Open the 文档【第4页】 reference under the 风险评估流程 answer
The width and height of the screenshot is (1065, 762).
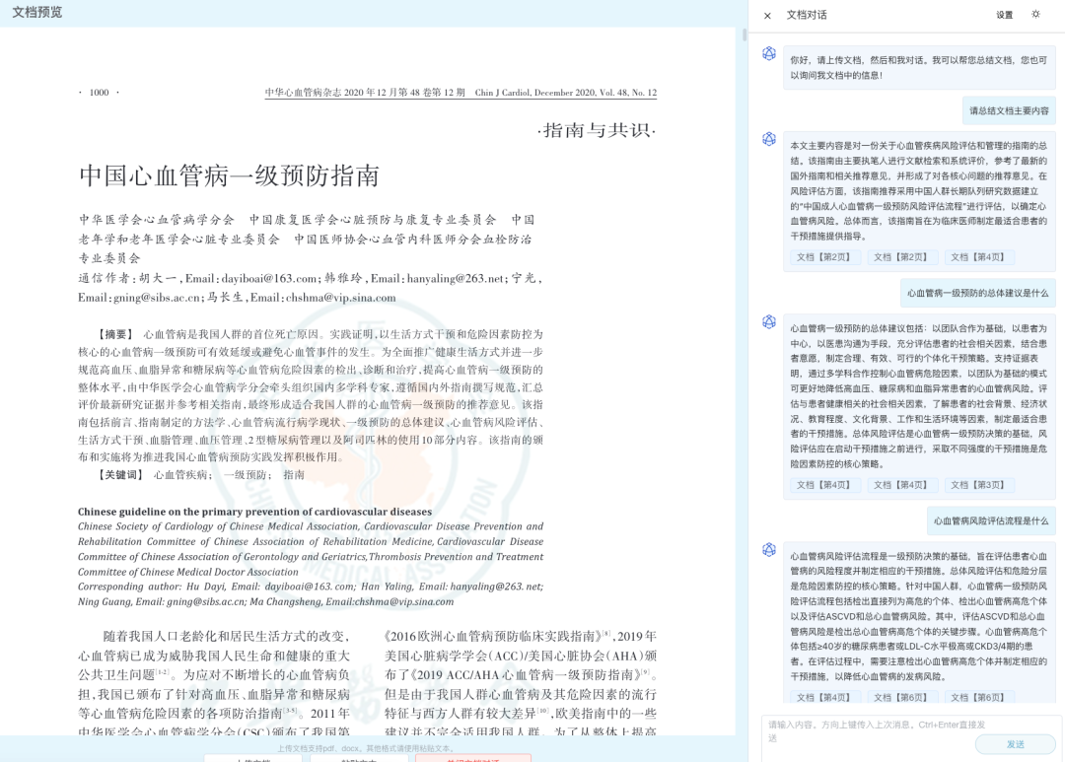point(823,698)
